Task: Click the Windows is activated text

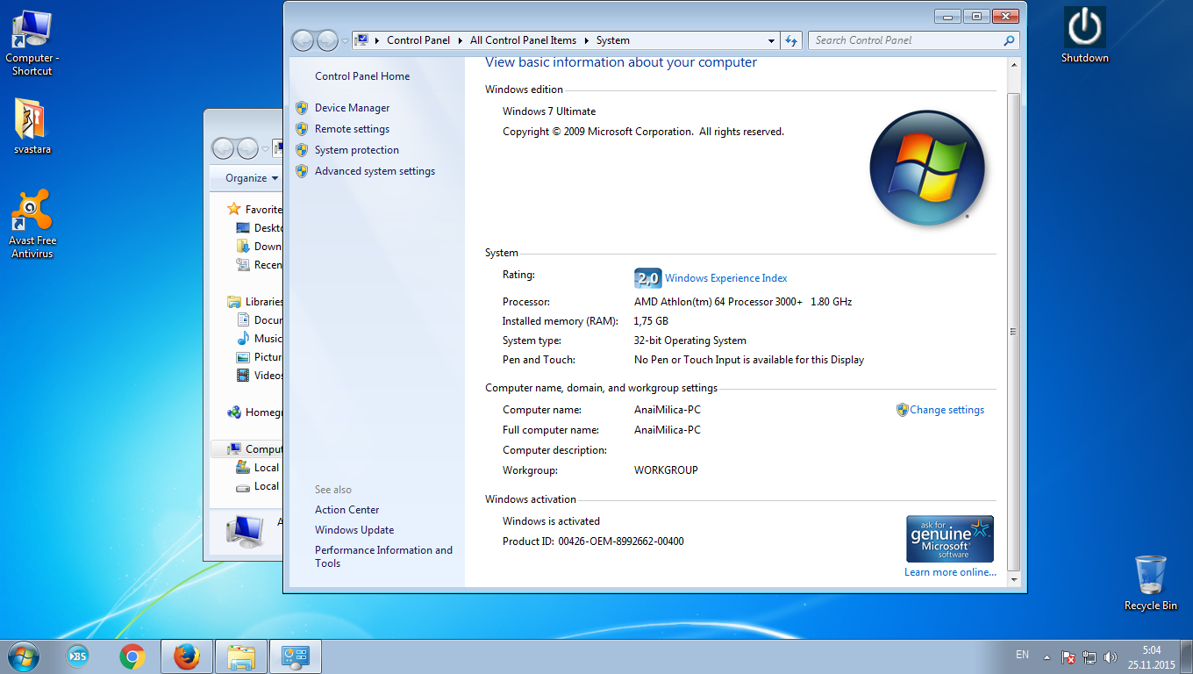Action: [552, 521]
